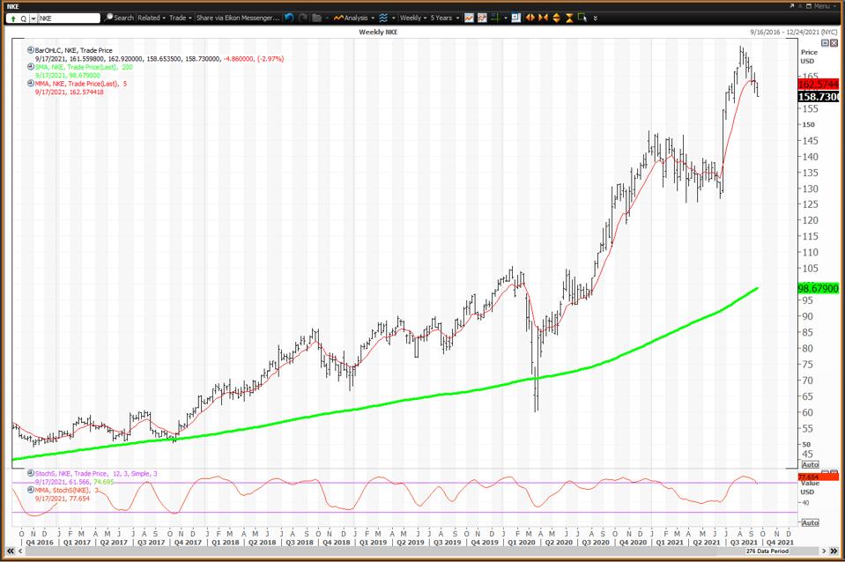Click in the NKE symbol input field
Screen dimensions: 845x562
click(67, 18)
